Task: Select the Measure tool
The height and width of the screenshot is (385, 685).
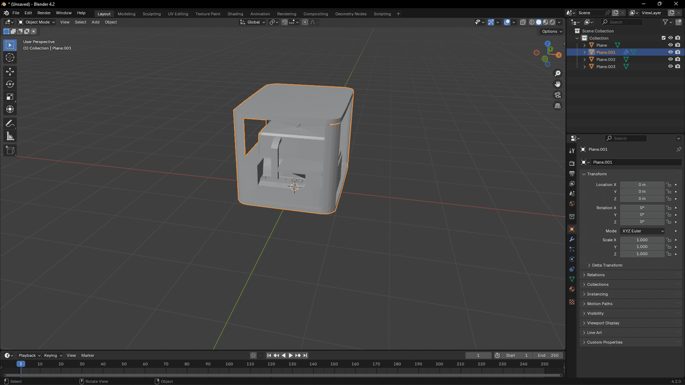Action: point(10,136)
